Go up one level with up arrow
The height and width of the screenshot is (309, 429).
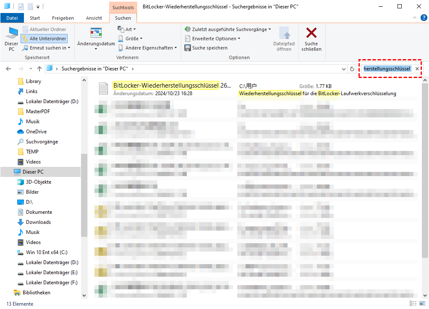(39, 69)
